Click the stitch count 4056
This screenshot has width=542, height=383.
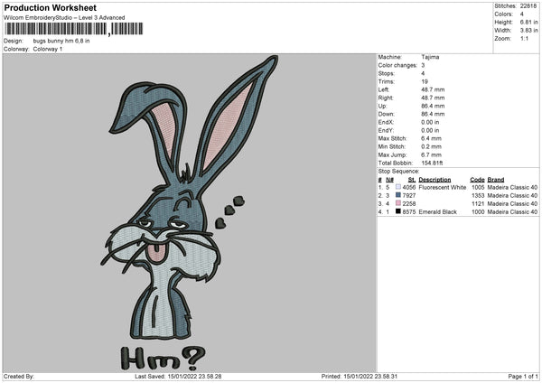[409, 187]
